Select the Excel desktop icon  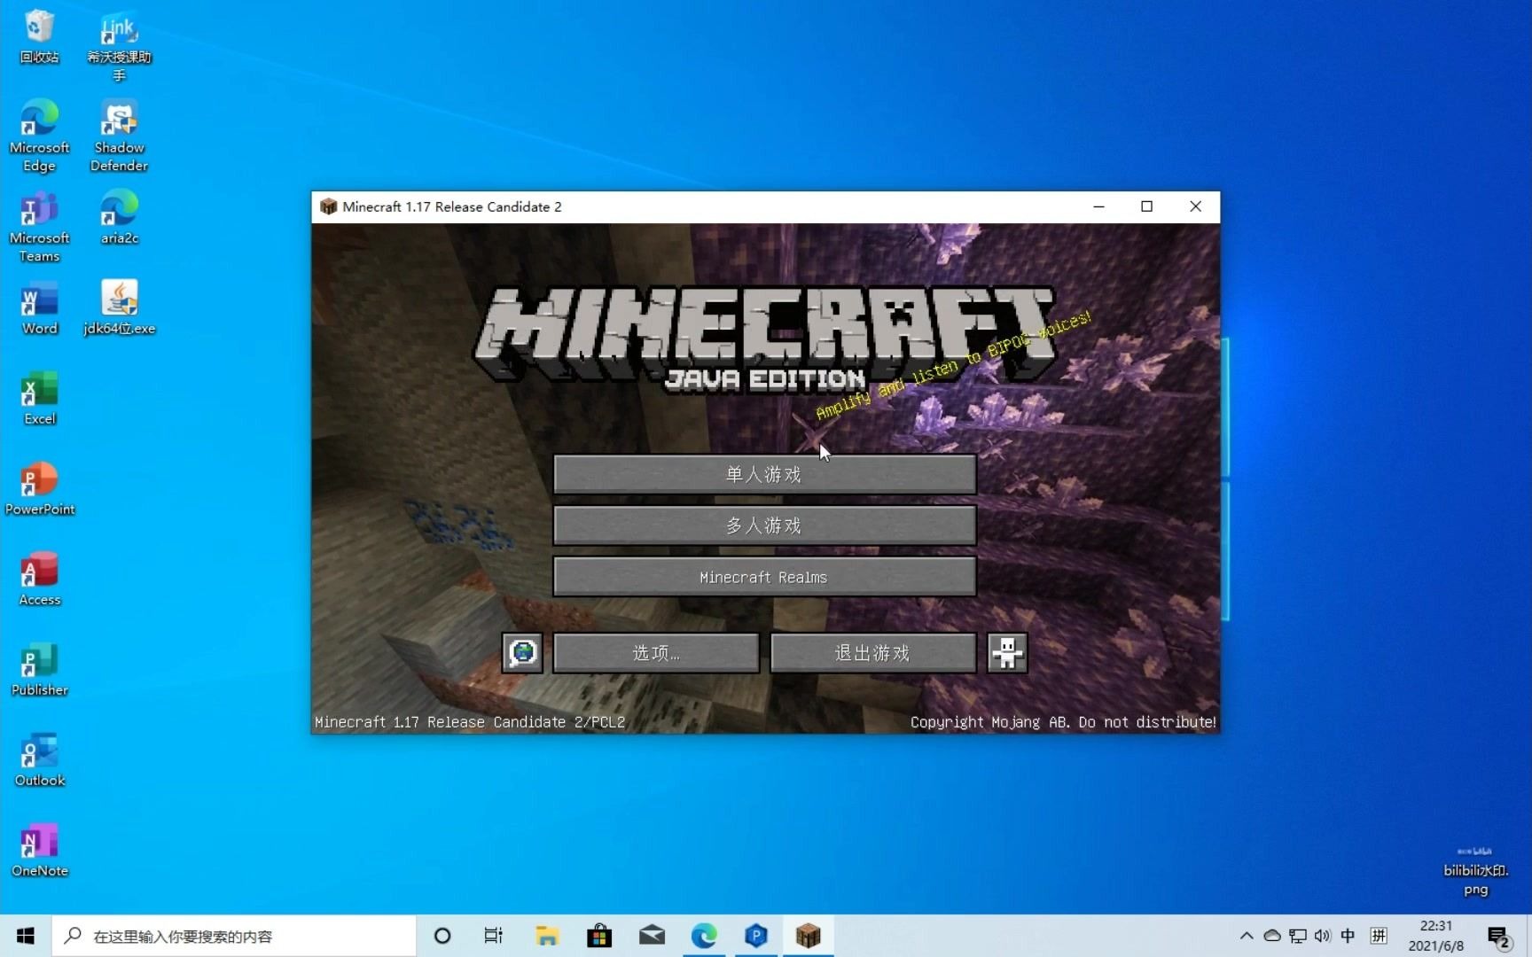click(39, 399)
